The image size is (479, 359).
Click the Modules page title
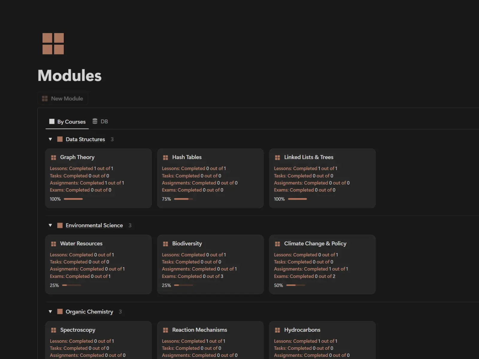click(69, 75)
